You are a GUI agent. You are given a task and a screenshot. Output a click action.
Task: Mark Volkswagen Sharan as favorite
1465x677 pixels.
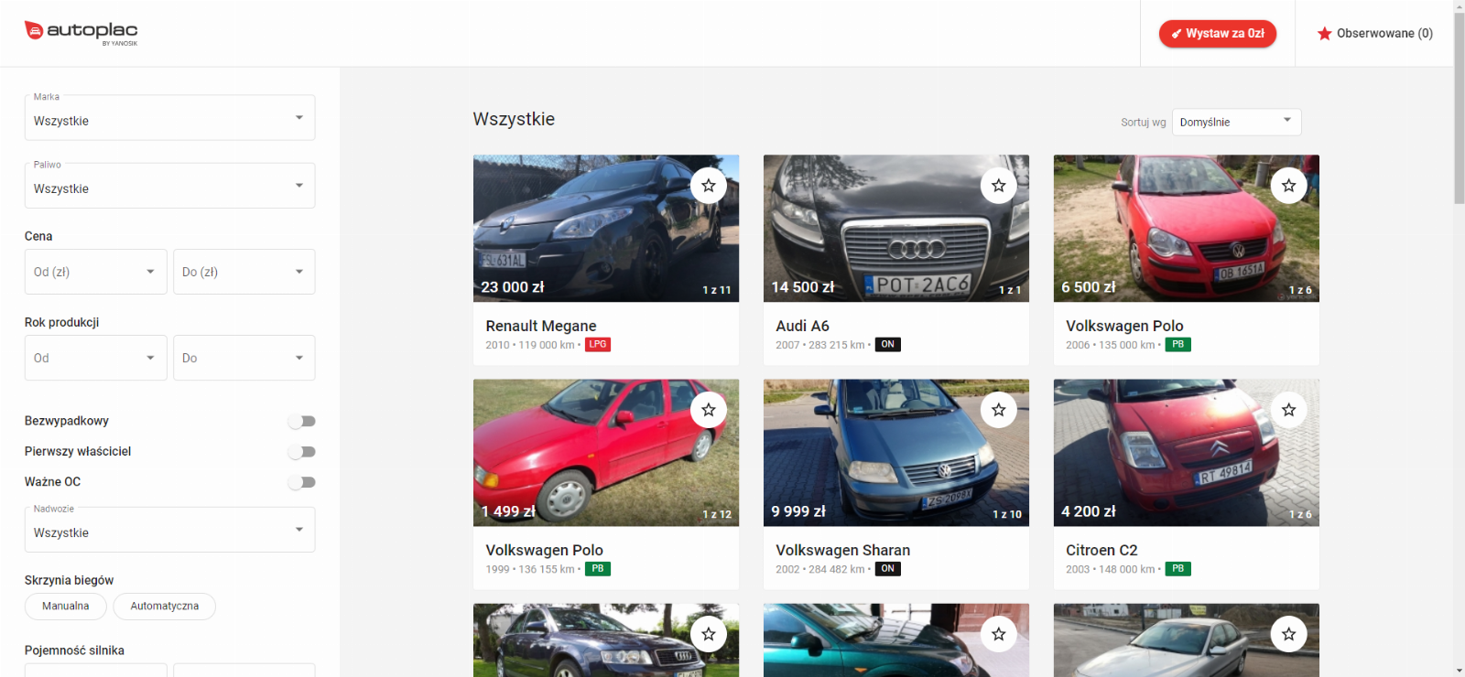(x=999, y=410)
